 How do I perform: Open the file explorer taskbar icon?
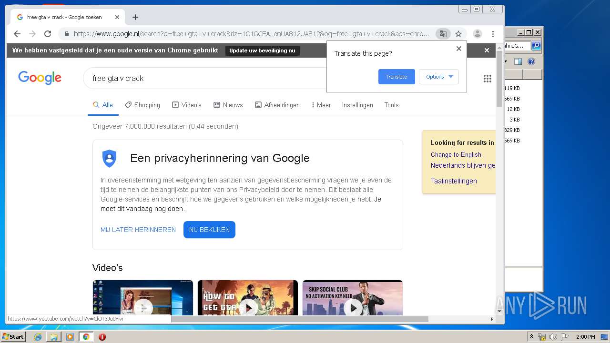click(x=54, y=337)
